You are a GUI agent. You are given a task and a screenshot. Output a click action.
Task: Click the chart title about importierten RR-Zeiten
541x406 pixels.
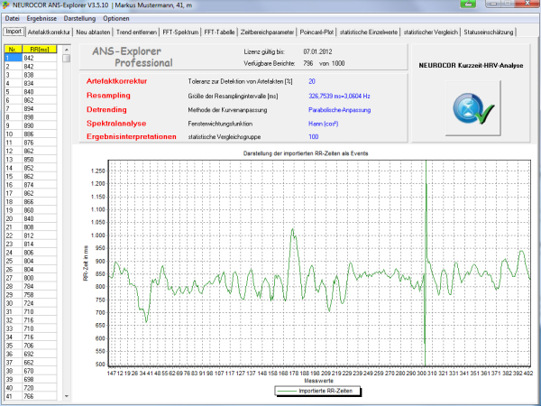[306, 153]
